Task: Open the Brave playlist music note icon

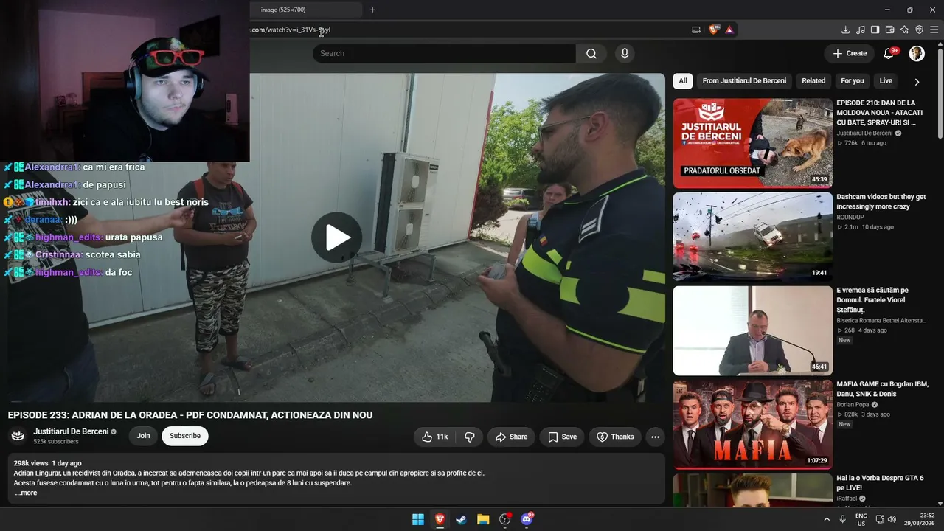Action: coord(860,29)
